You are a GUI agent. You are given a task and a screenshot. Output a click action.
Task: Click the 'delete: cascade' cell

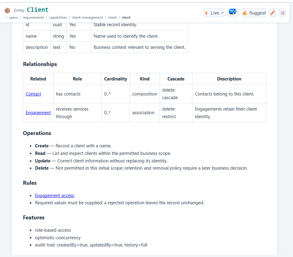(176, 94)
